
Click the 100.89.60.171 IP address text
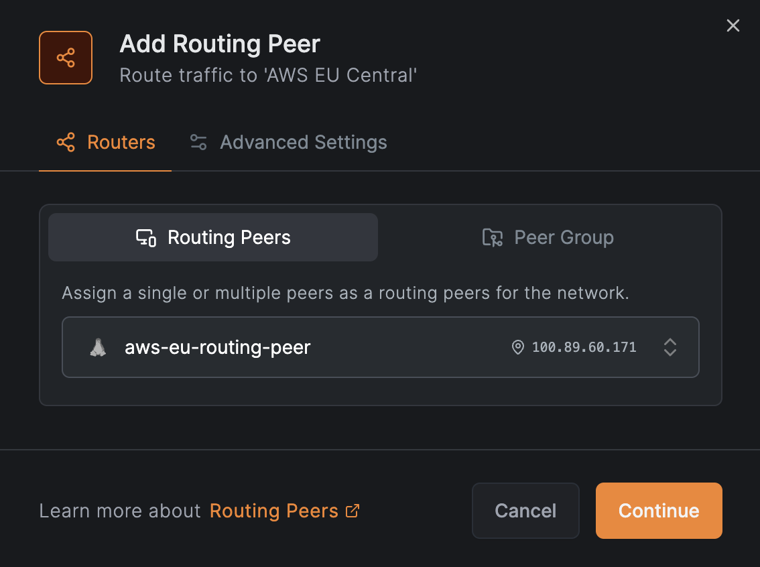click(584, 347)
